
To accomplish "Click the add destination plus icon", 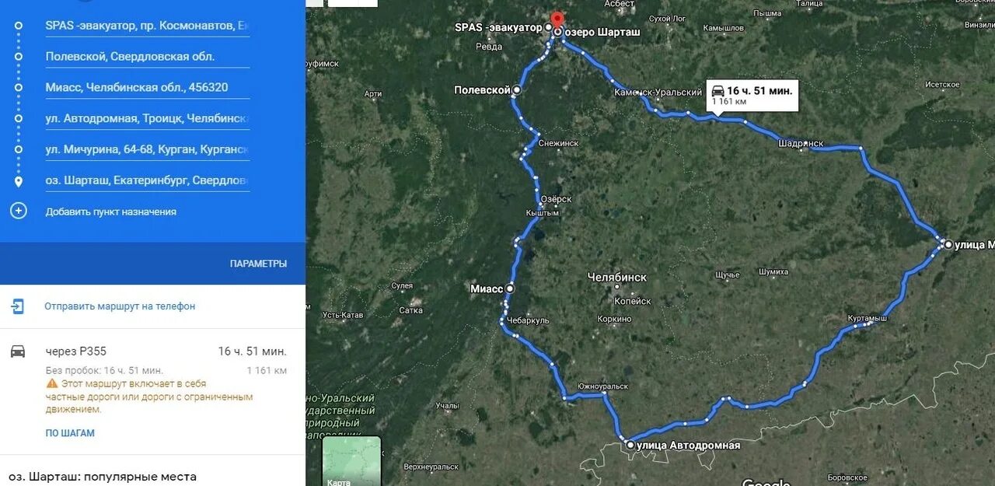I will pyautogui.click(x=18, y=211).
